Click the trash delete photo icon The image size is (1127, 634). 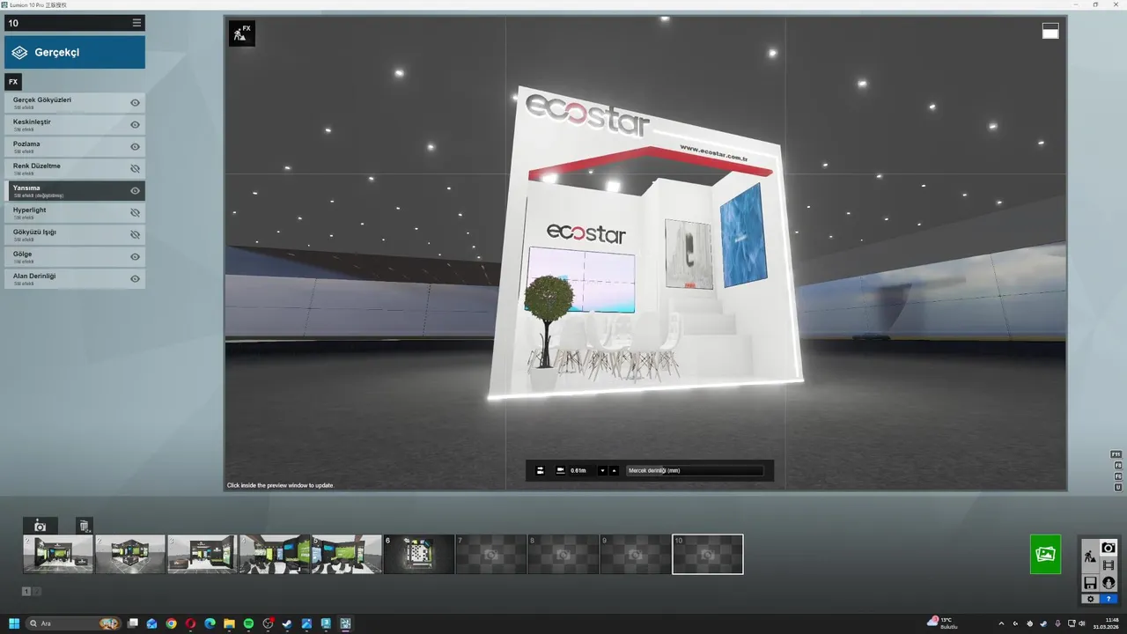[x=84, y=526]
